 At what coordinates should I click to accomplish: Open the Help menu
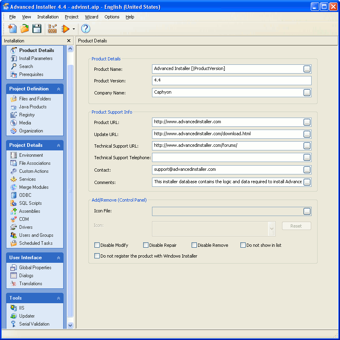pyautogui.click(x=130, y=17)
